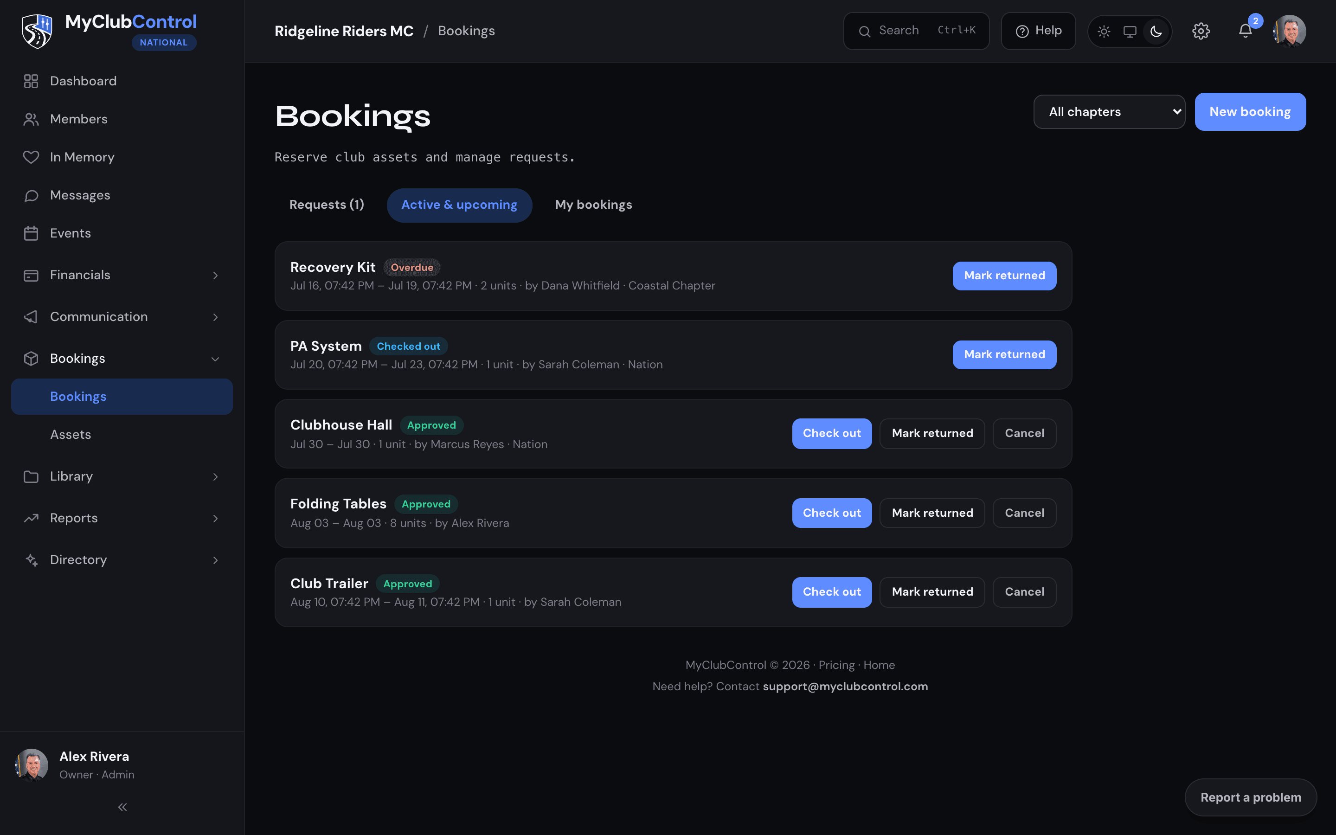Click the Search input field
The image size is (1336, 835).
[916, 31]
